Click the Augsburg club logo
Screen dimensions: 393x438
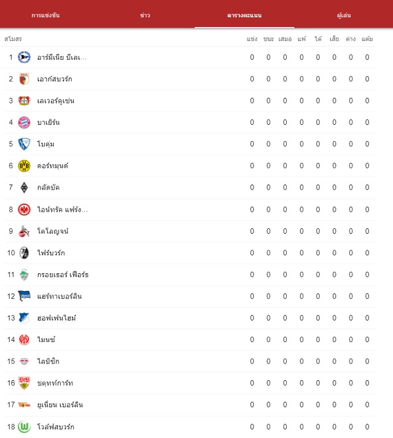point(24,79)
